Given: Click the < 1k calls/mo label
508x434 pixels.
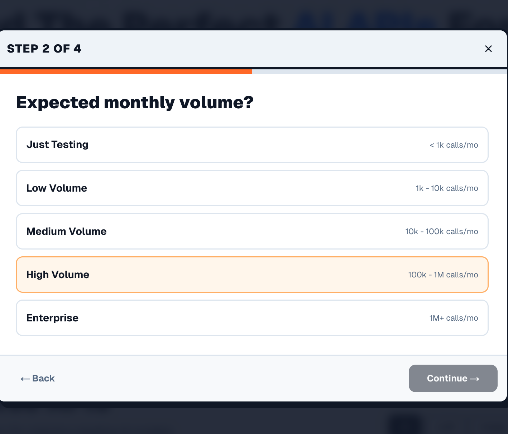Looking at the screenshot, I should [454, 145].
